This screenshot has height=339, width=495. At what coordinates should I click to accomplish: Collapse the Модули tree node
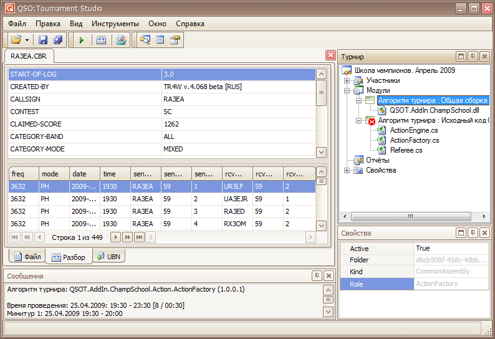pyautogui.click(x=347, y=90)
